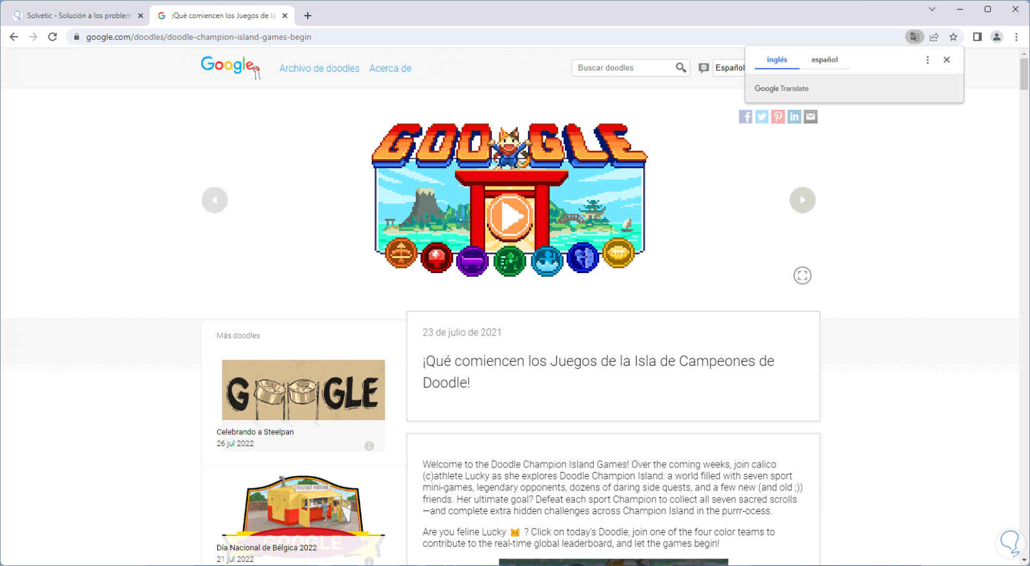
Task: Close the Solvetic tab
Action: tap(140, 16)
